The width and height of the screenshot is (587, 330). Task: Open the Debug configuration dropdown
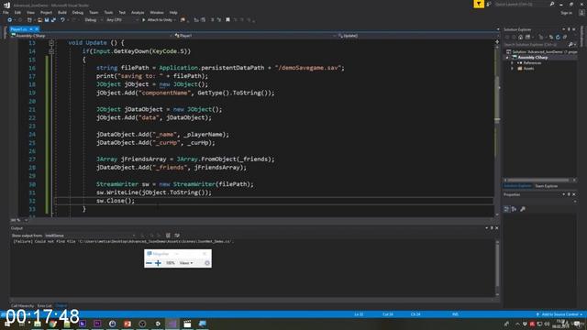93,20
